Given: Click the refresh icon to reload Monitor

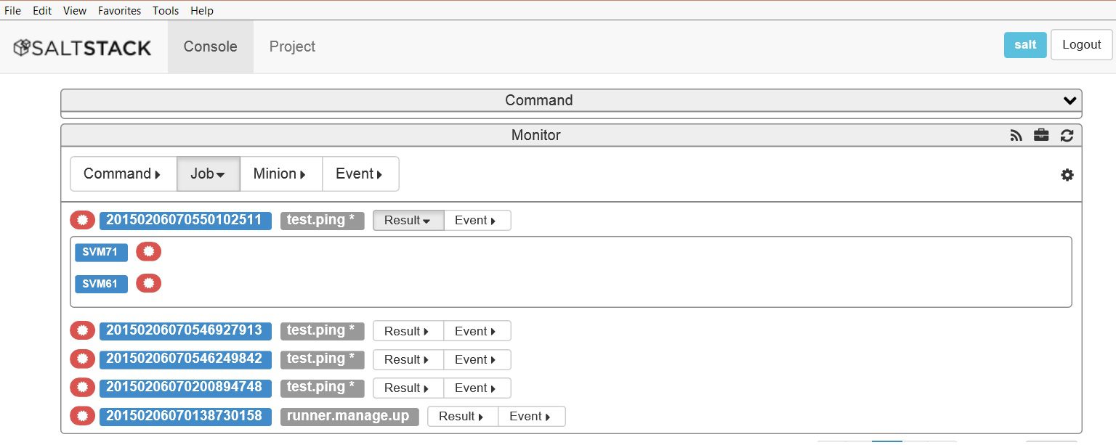Looking at the screenshot, I should click(x=1066, y=135).
